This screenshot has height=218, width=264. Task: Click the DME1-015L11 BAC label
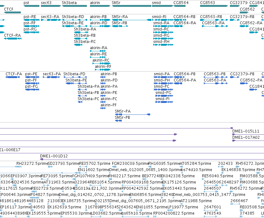click(x=246, y=131)
